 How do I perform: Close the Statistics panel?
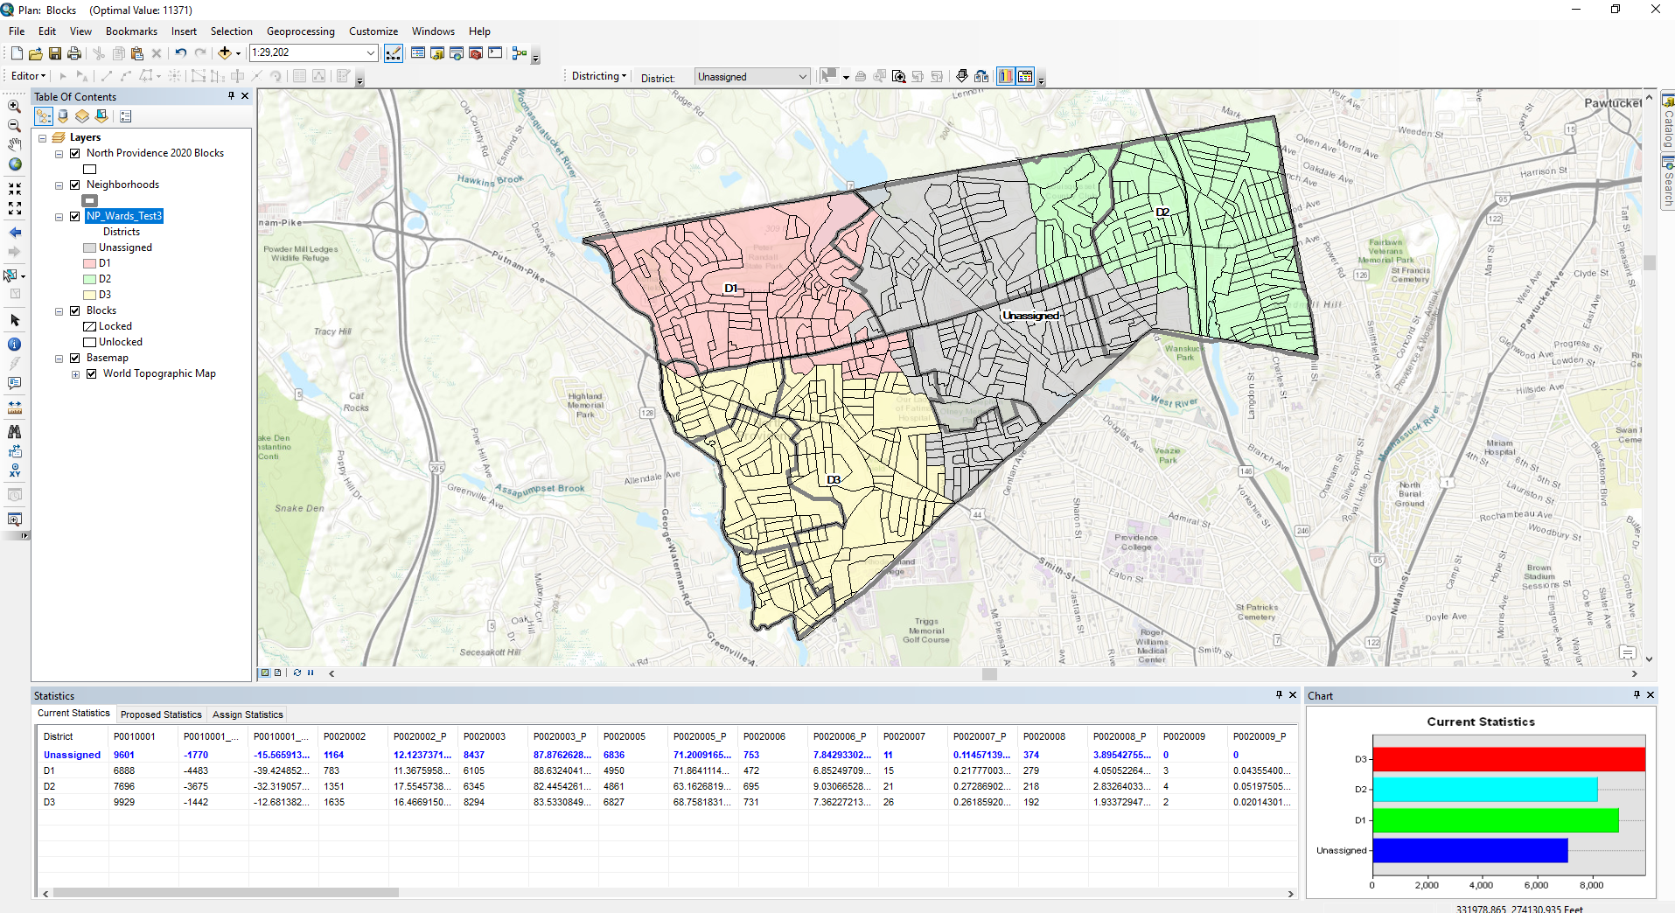click(1293, 695)
